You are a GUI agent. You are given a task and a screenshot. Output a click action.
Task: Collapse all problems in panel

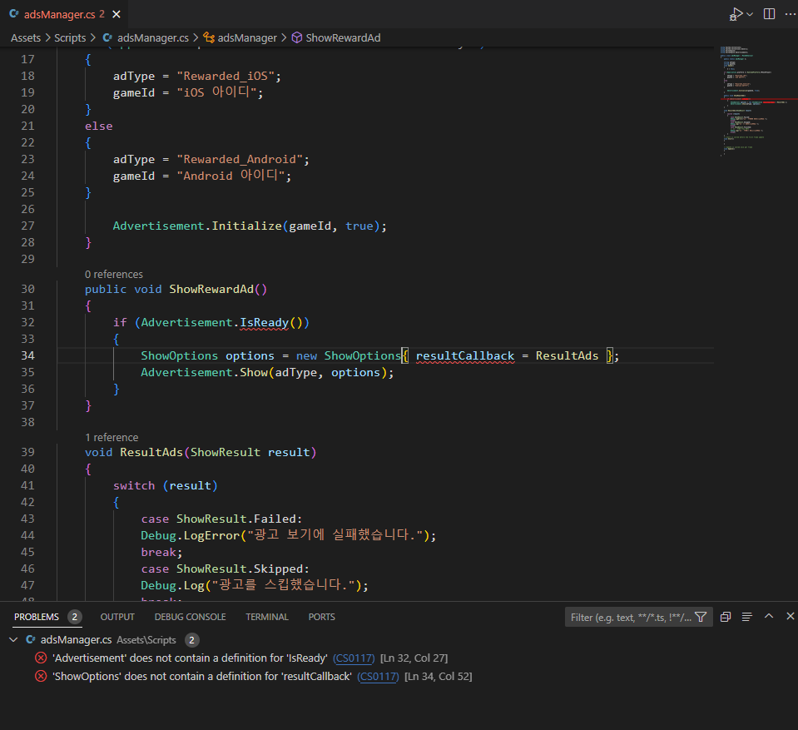[726, 617]
